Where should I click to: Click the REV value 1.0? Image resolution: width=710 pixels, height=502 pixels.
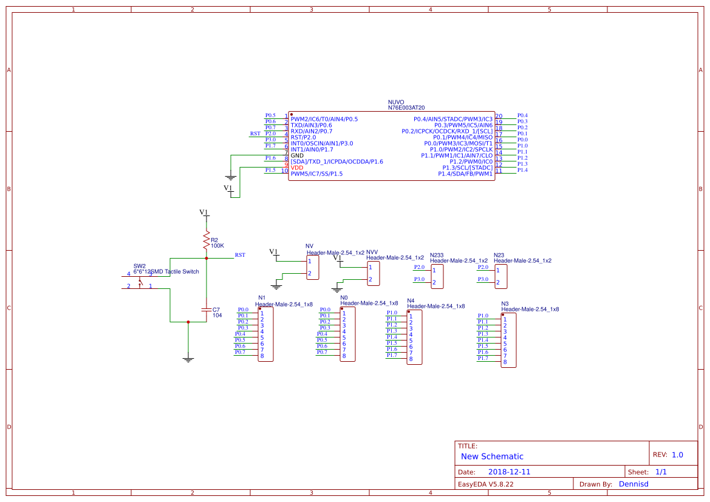tap(677, 455)
